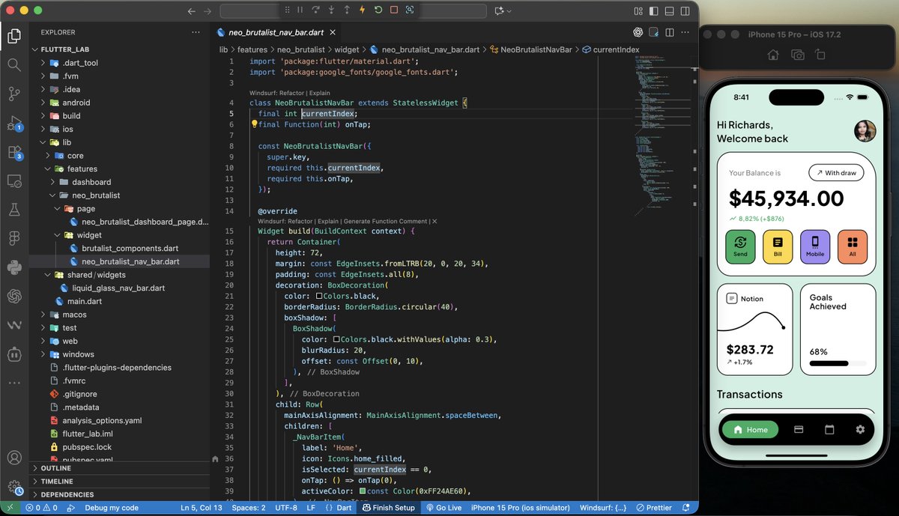Click the widget breadcrumb segment
The width and height of the screenshot is (899, 516).
pos(346,49)
